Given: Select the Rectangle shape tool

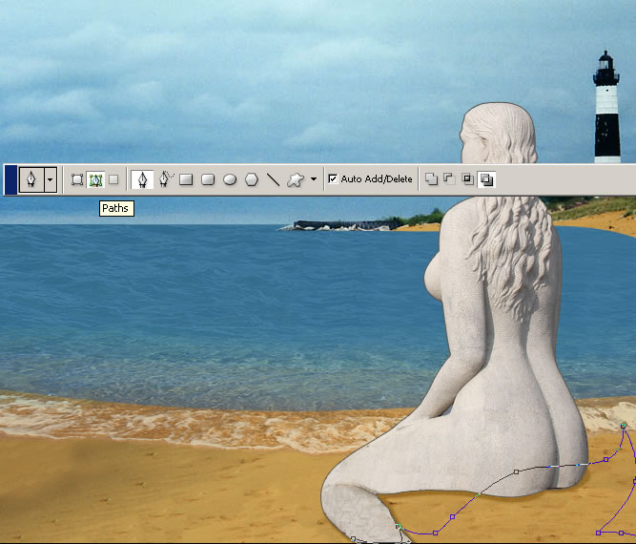Looking at the screenshot, I should 186,179.
